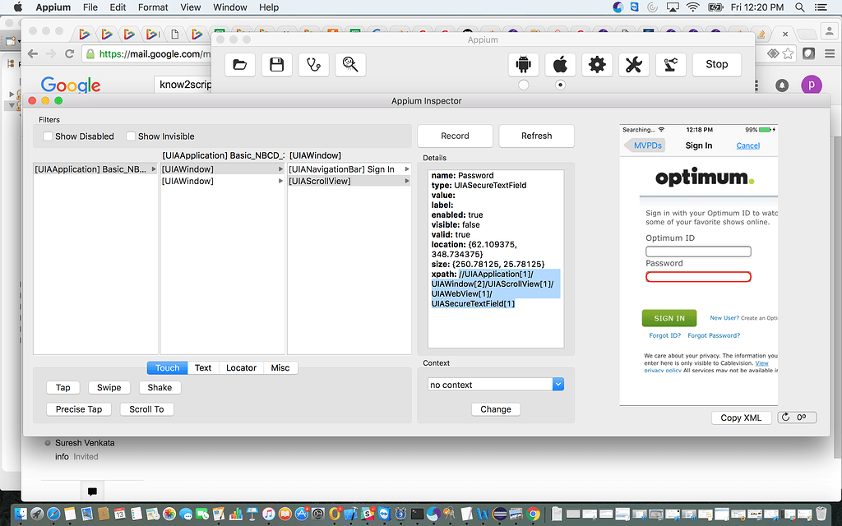Screen dimensions: 842x526
Task: Click the Copy XML button
Action: coord(741,417)
